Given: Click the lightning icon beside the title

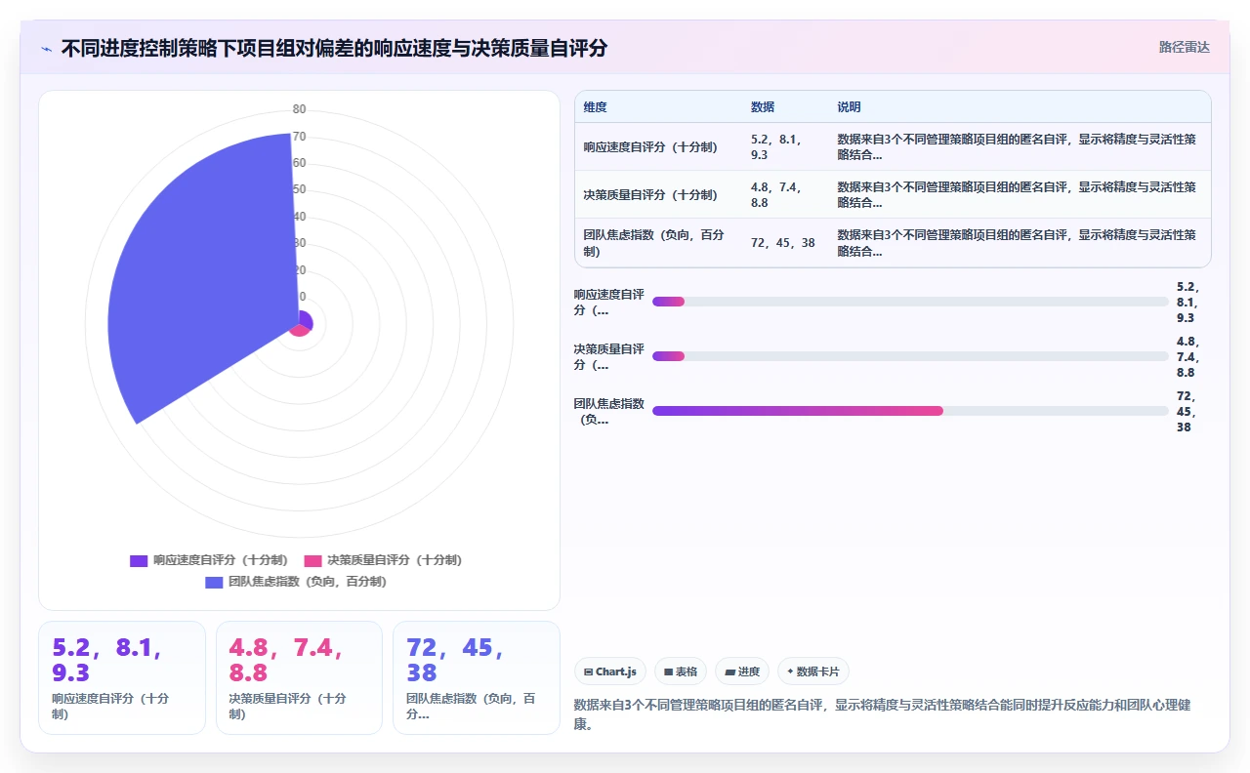Looking at the screenshot, I should point(47,48).
